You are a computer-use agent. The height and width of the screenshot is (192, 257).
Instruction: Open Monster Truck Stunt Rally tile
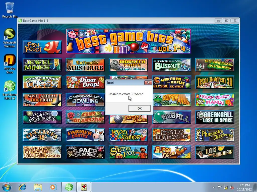click(x=128, y=65)
